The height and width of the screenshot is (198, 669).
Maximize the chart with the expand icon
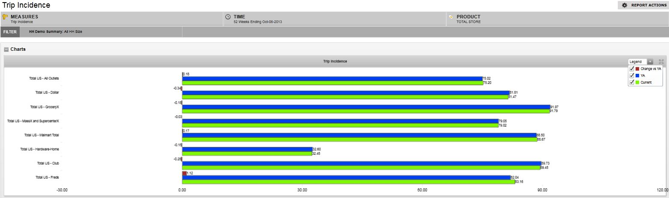pyautogui.click(x=661, y=62)
